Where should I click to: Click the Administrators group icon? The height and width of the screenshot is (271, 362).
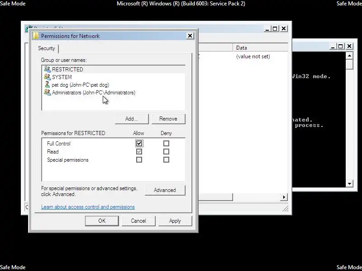click(x=48, y=93)
